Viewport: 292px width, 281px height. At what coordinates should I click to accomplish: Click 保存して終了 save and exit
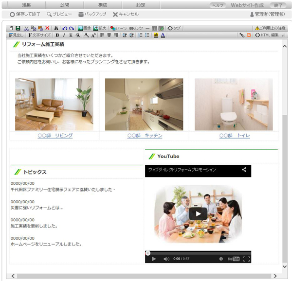[x=25, y=14]
